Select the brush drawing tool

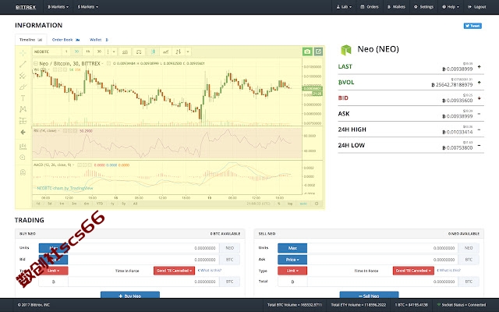23,87
